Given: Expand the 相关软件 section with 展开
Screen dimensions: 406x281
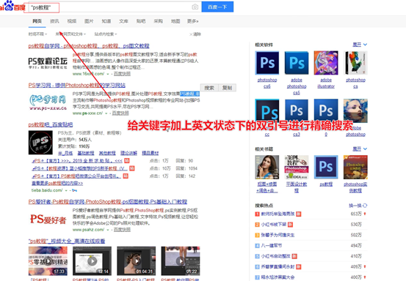Looking at the screenshot, I should [x=360, y=45].
